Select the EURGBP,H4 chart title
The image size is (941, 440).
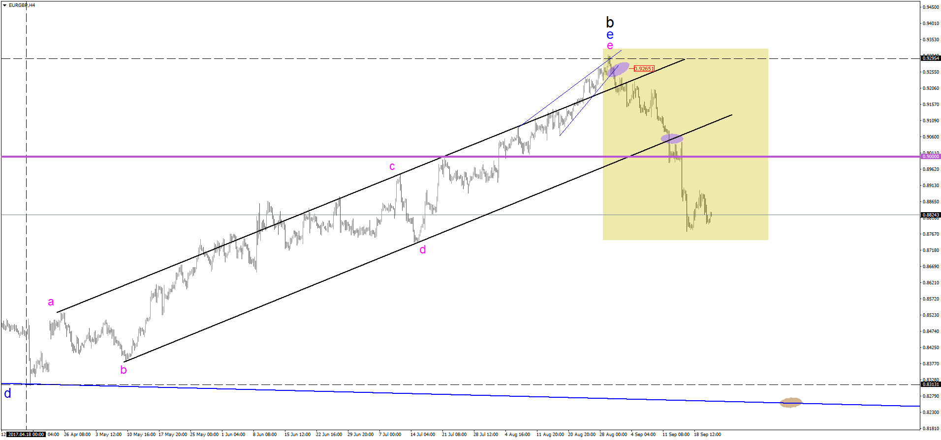click(22, 5)
